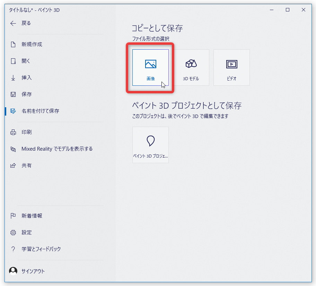
Task: Close the ペイント 3D window
Action: 304,10
